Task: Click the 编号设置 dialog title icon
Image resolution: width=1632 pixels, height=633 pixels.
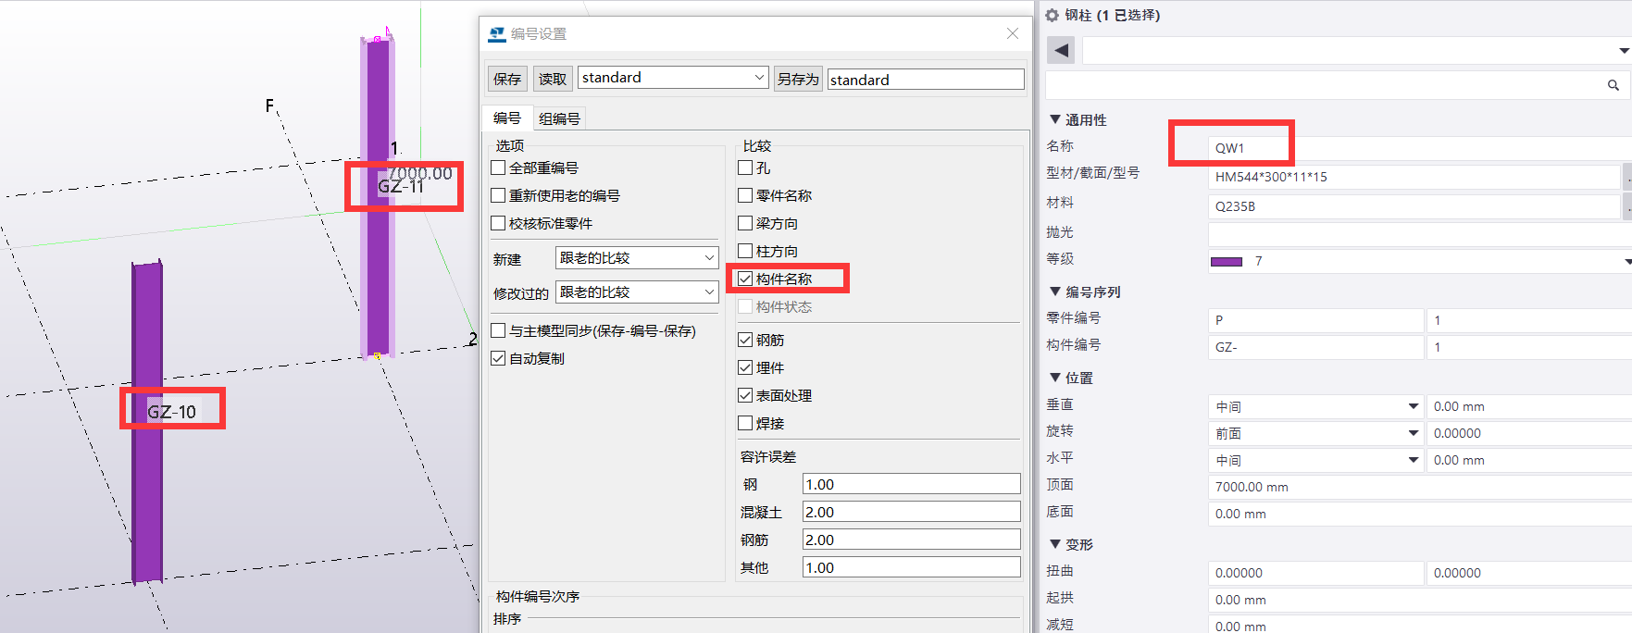Action: pos(497,34)
